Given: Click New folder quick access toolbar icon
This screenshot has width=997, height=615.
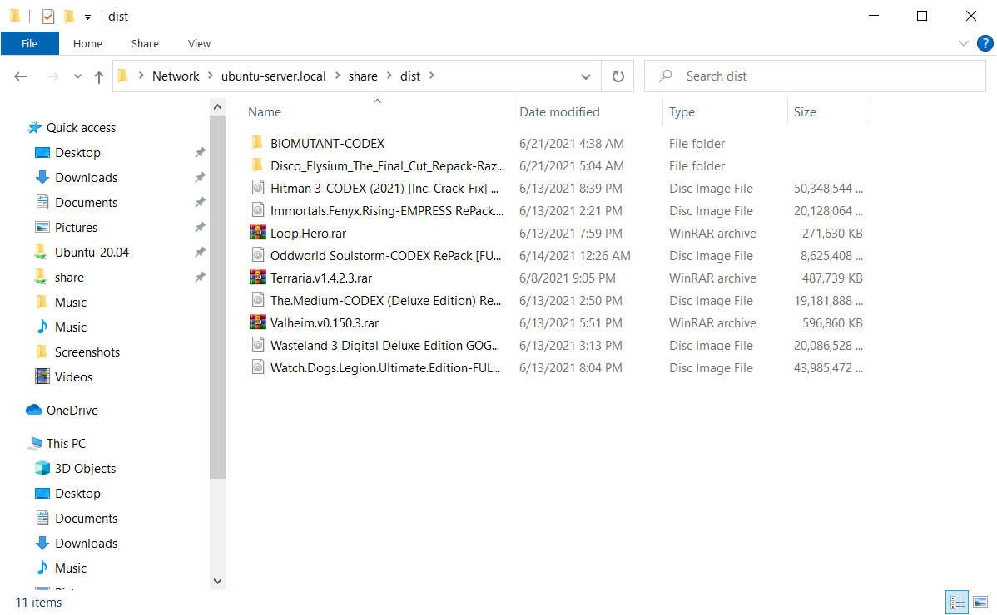Looking at the screenshot, I should click(69, 17).
